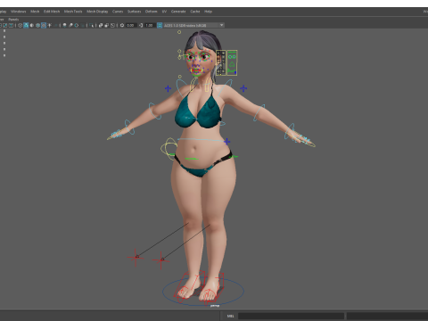428x321 pixels.
Task: Select light-blue ring control on character's right forearm
Action: tap(129, 128)
